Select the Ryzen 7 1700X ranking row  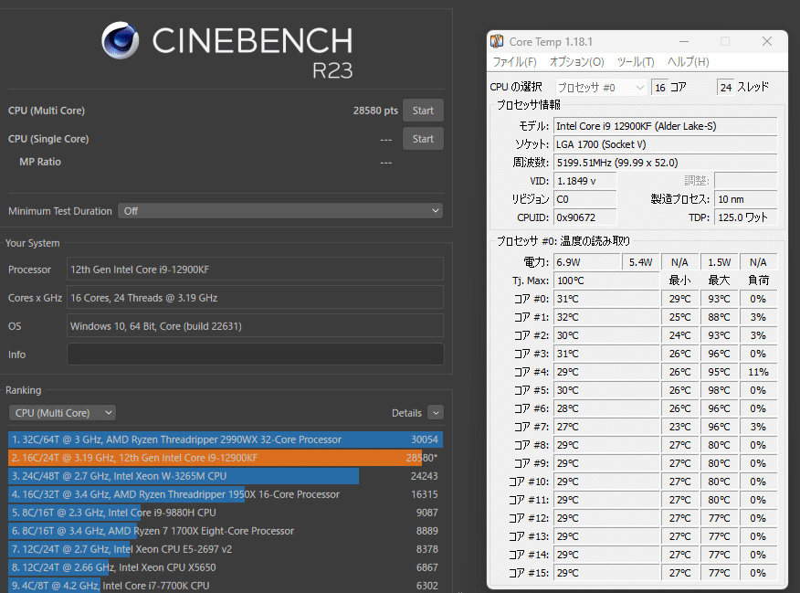(x=226, y=531)
